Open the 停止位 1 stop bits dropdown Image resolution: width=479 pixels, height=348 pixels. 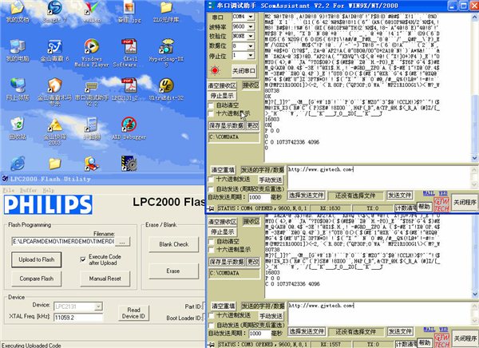tap(251, 56)
